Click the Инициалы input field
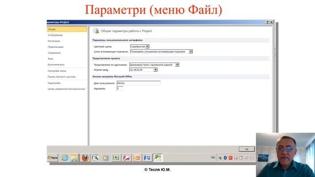315x177 pixels. click(x=120, y=88)
